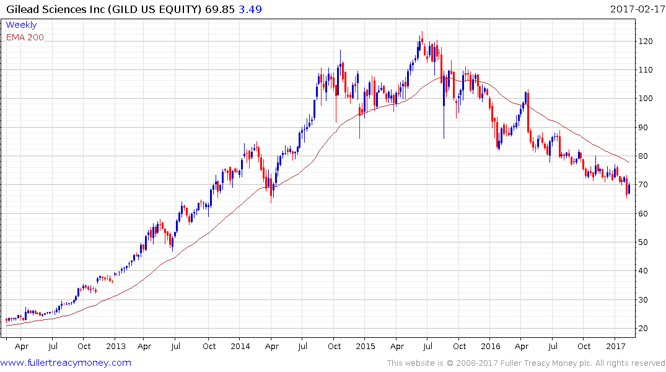Click the copyright notice Fuller Treacy Money plc
Screen dimensions: 666x372
526,363
